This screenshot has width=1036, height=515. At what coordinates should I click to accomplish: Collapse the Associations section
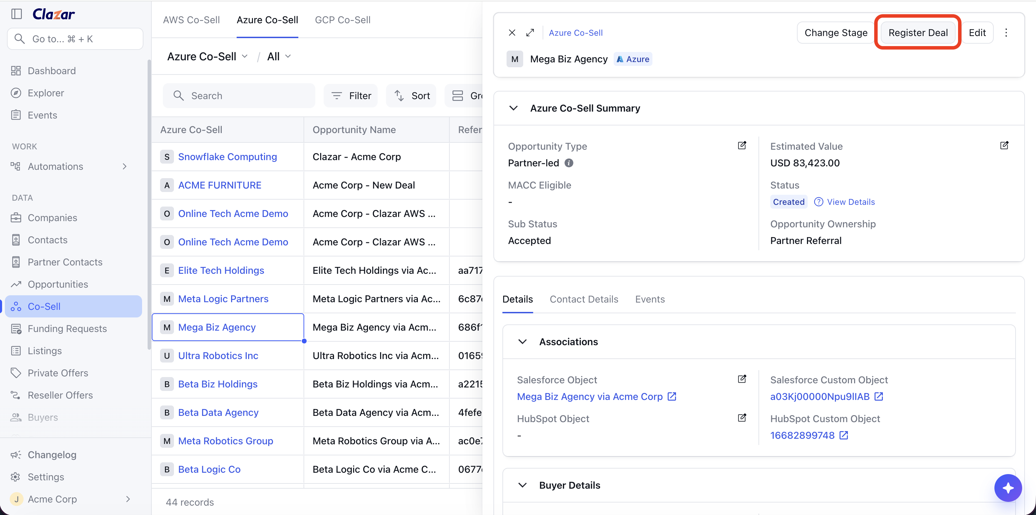(522, 342)
